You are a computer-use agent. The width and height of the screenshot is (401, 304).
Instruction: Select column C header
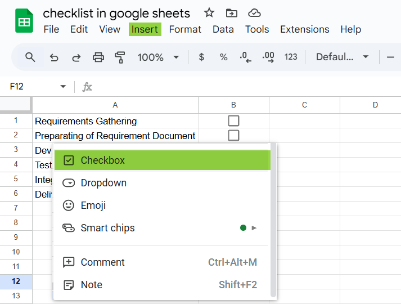[304, 105]
